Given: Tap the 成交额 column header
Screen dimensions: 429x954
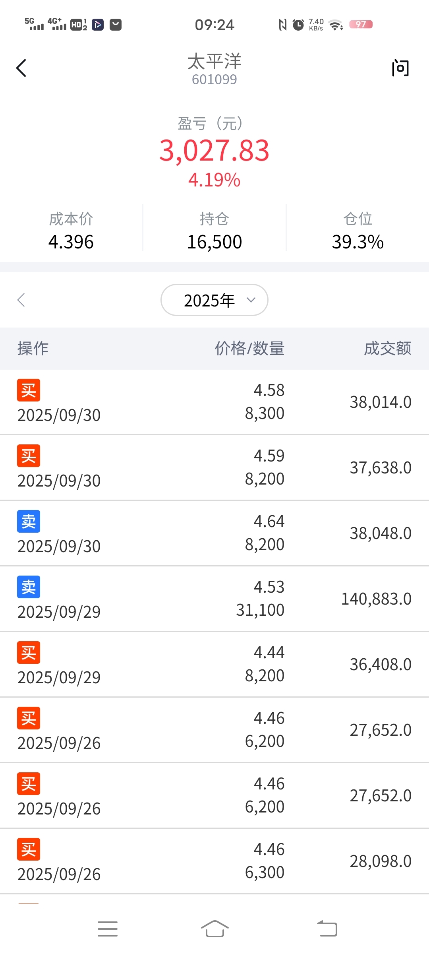Looking at the screenshot, I should click(388, 349).
